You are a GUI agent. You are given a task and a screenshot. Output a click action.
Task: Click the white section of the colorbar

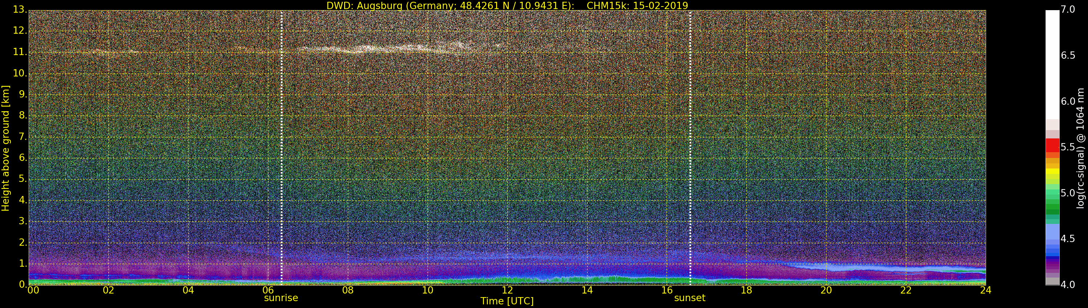click(1052, 64)
